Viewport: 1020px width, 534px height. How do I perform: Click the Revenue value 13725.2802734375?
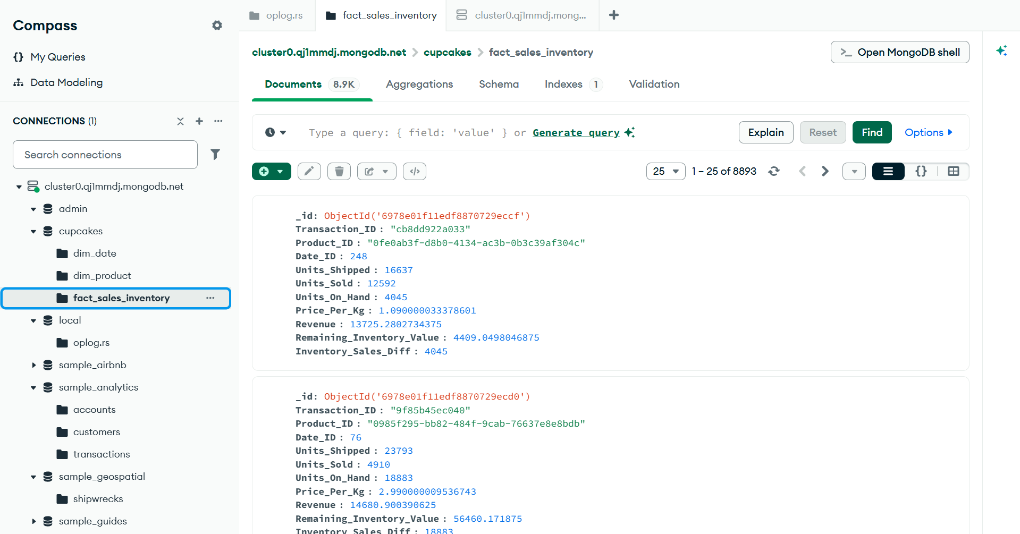(x=396, y=324)
